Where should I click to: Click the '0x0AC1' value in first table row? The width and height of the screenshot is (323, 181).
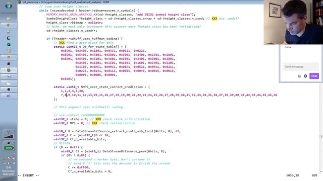click(110, 51)
